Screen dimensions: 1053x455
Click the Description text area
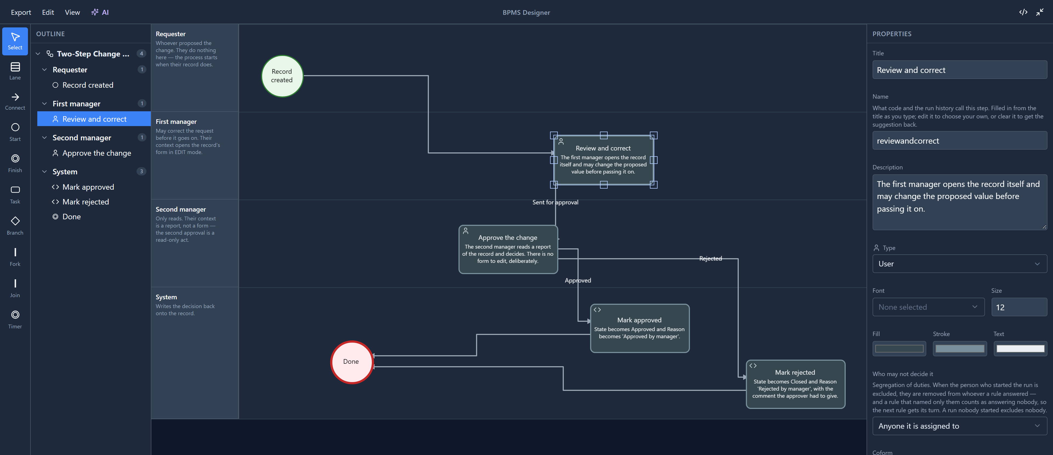click(959, 202)
